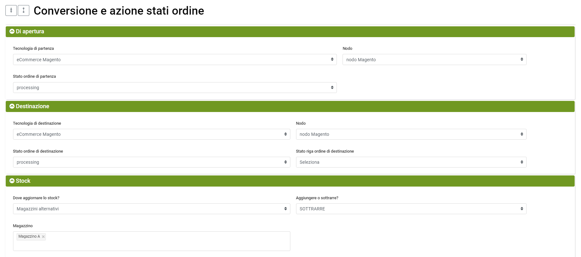Click the Destinazione section header title
581x257 pixels.
point(32,106)
